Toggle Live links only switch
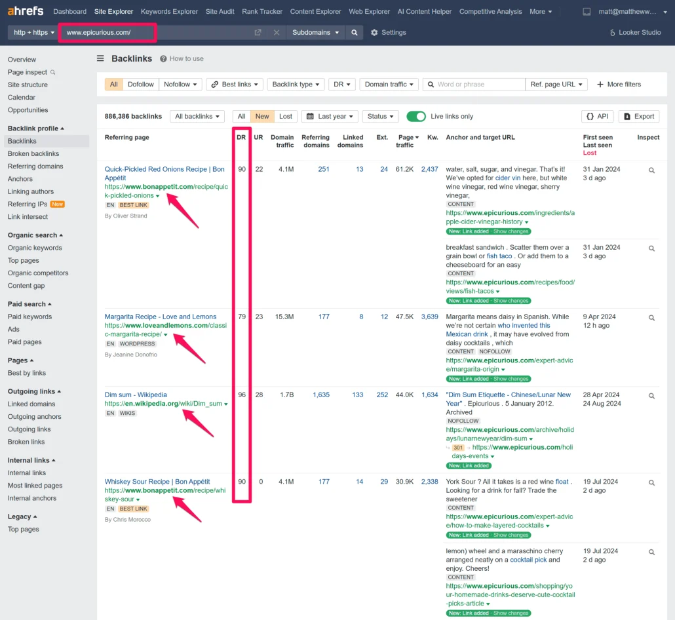 point(415,116)
